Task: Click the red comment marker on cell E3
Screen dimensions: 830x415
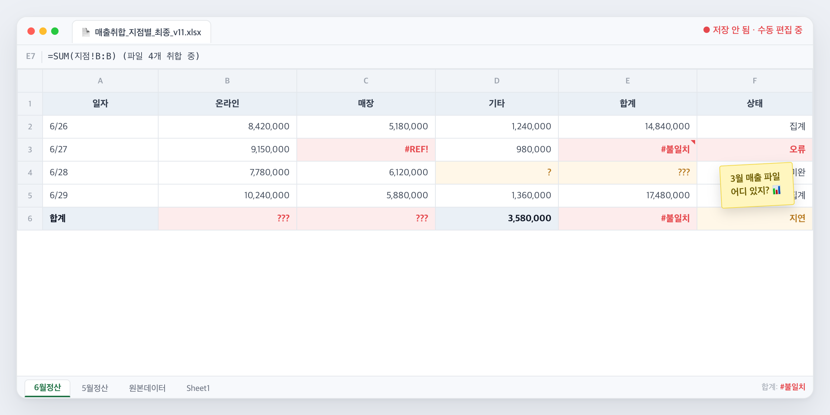Action: [693, 142]
